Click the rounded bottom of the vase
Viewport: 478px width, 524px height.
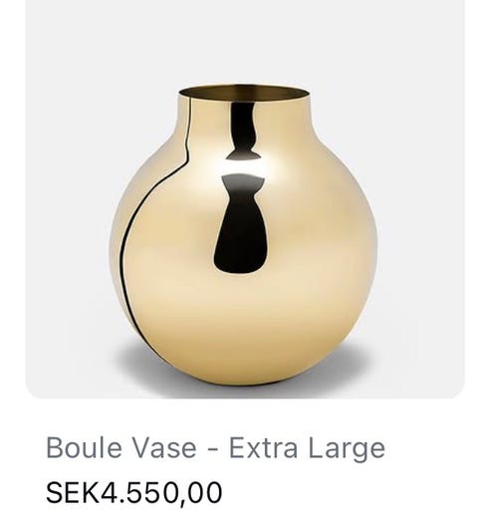coord(247,361)
